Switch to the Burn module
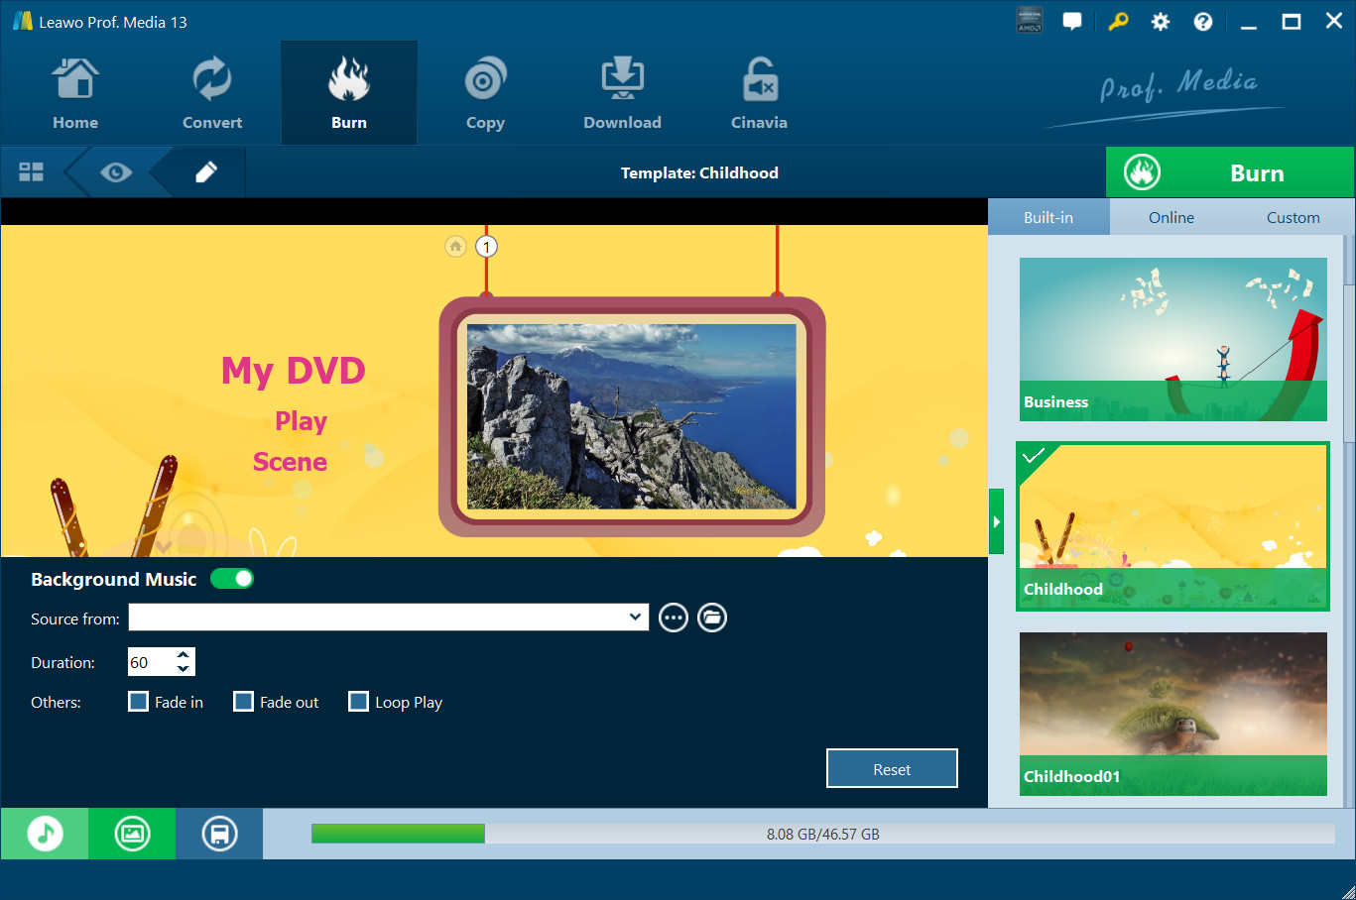 [x=349, y=94]
